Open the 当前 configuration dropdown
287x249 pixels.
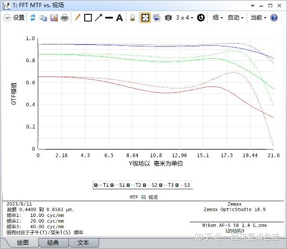click(x=258, y=18)
